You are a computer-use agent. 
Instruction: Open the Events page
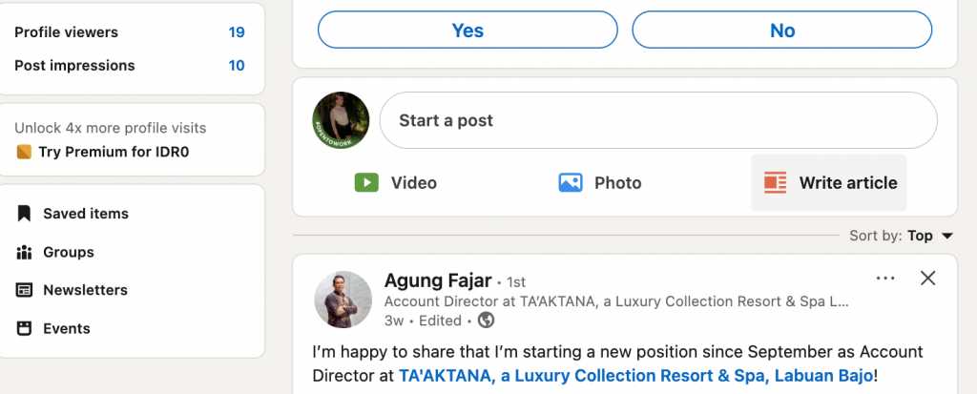(x=66, y=328)
